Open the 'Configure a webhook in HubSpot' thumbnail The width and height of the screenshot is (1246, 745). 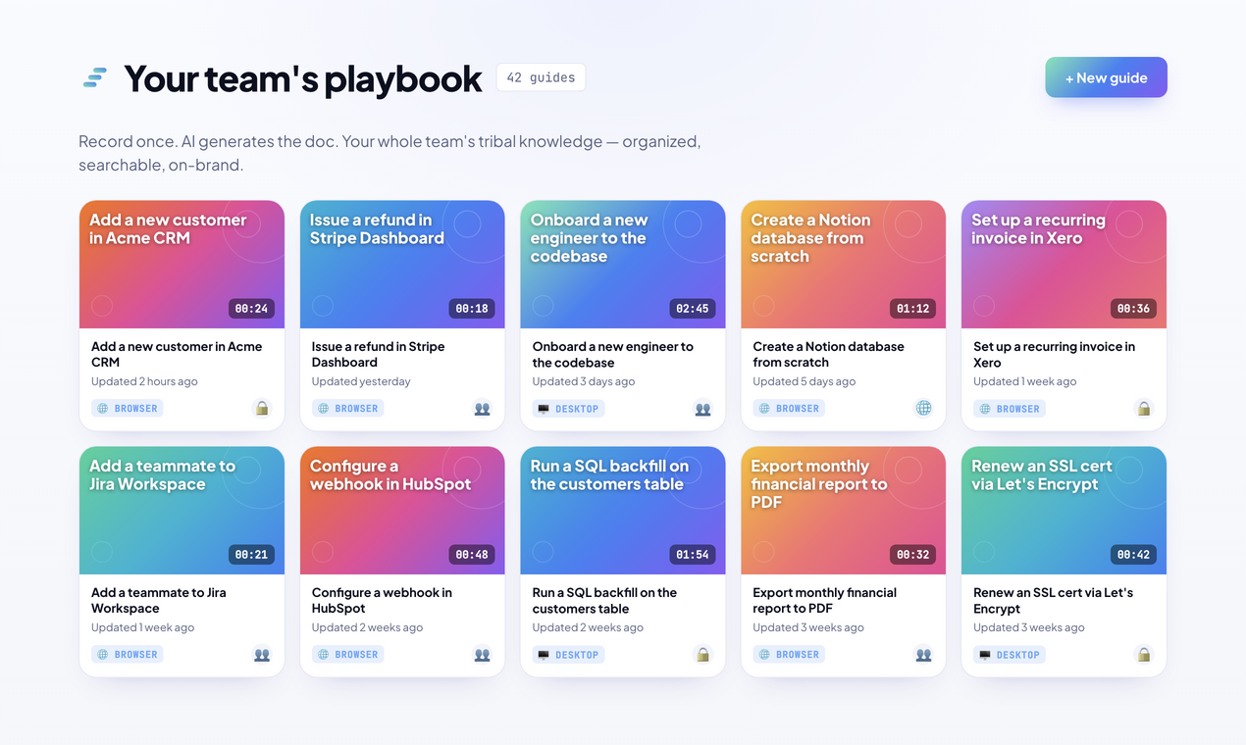402,511
